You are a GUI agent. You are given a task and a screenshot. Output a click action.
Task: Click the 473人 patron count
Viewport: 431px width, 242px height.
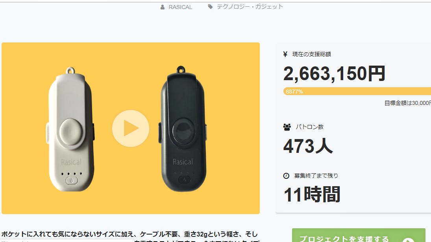(x=308, y=146)
